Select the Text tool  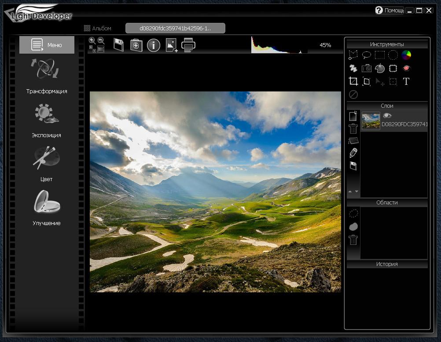[406, 81]
